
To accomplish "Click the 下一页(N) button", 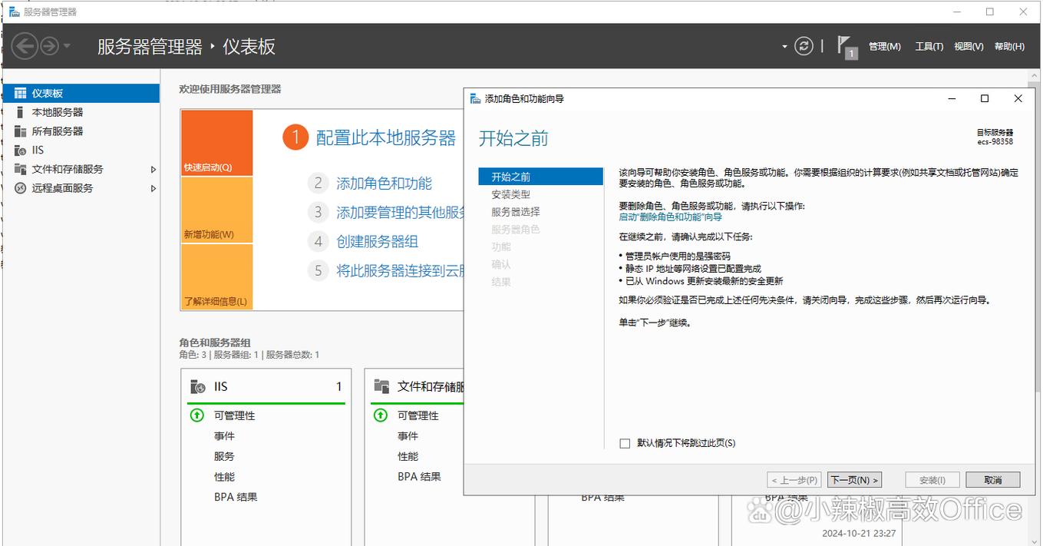I will [x=853, y=479].
